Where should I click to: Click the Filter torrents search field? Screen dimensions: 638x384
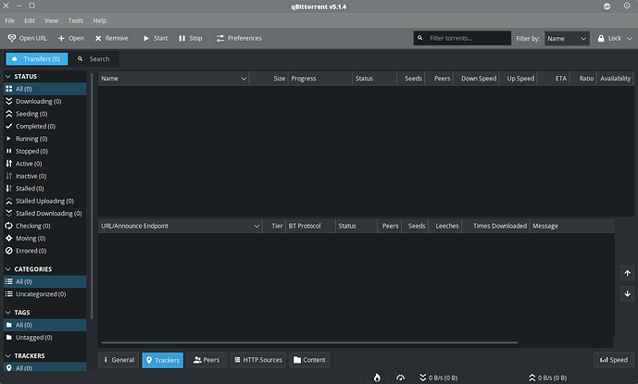468,39
